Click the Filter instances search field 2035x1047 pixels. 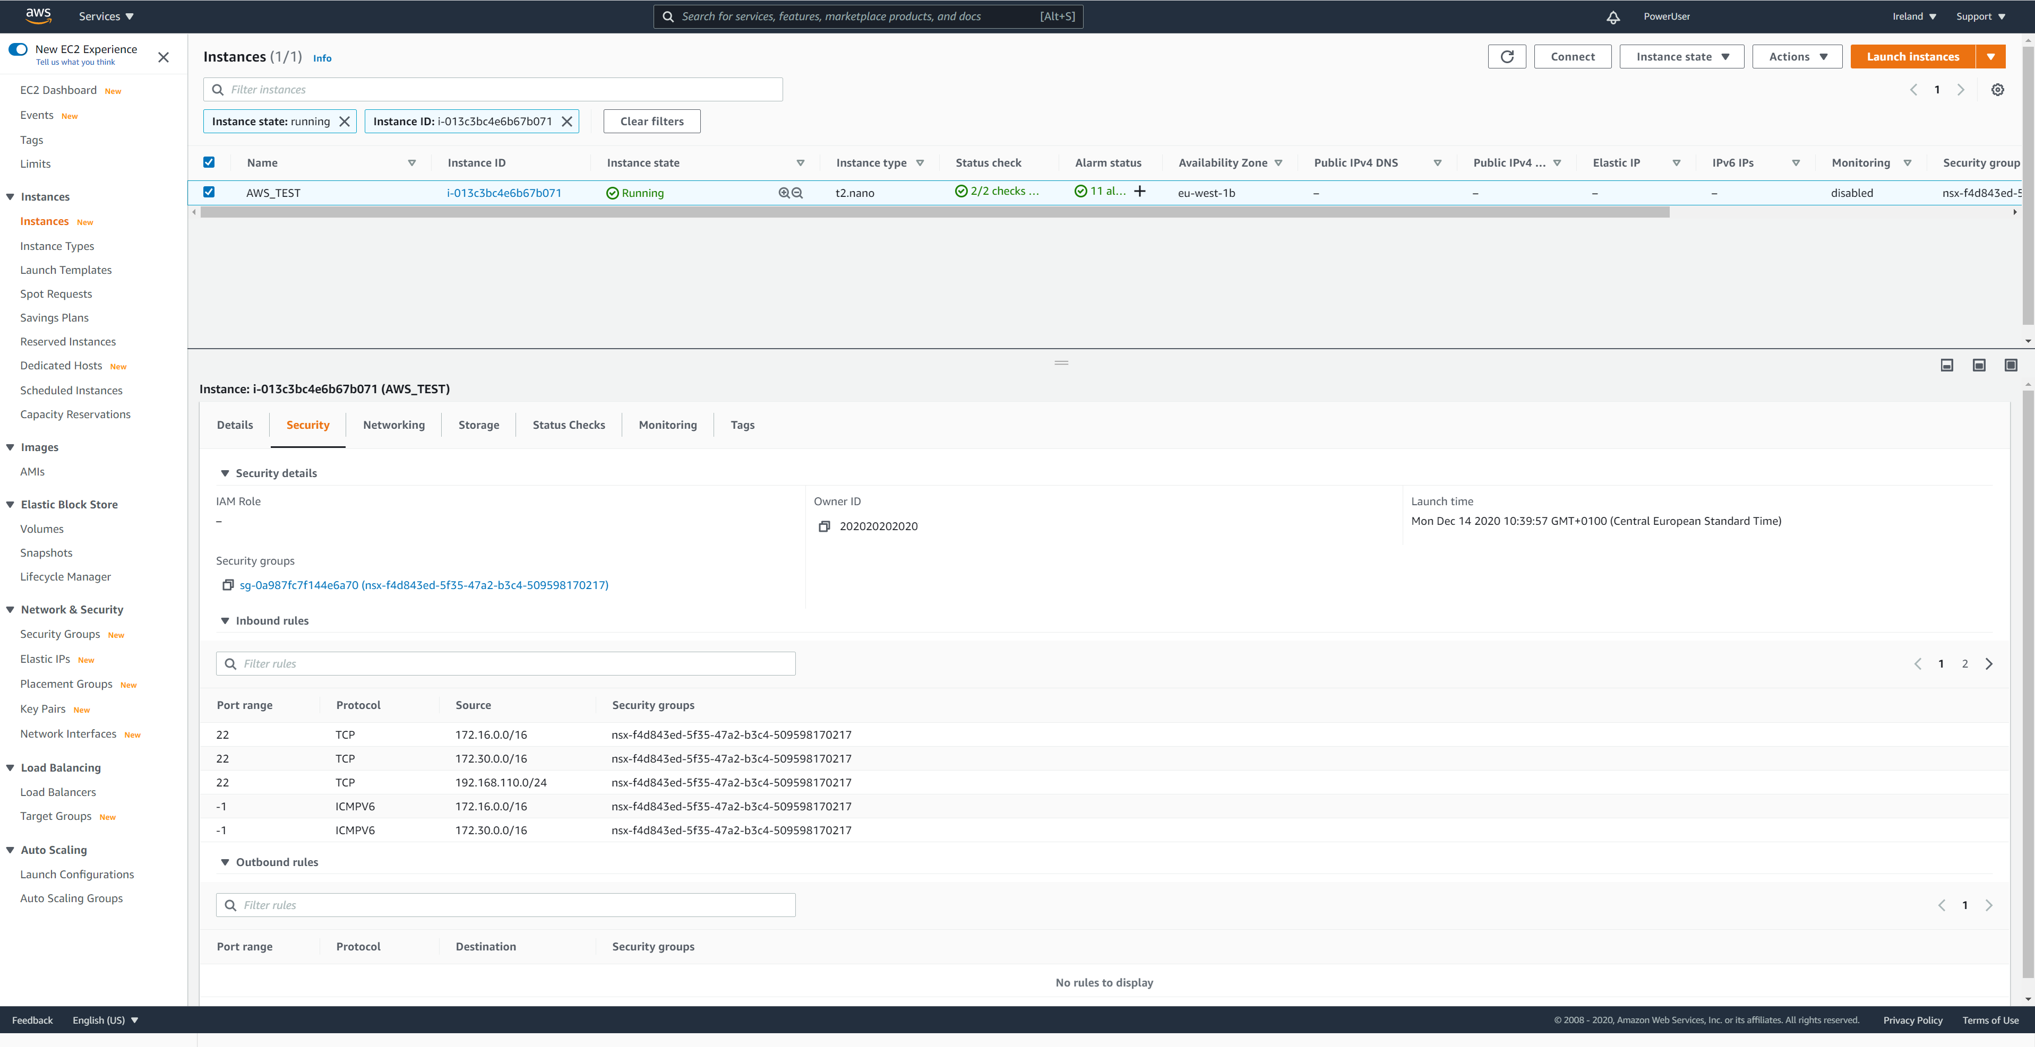493,90
